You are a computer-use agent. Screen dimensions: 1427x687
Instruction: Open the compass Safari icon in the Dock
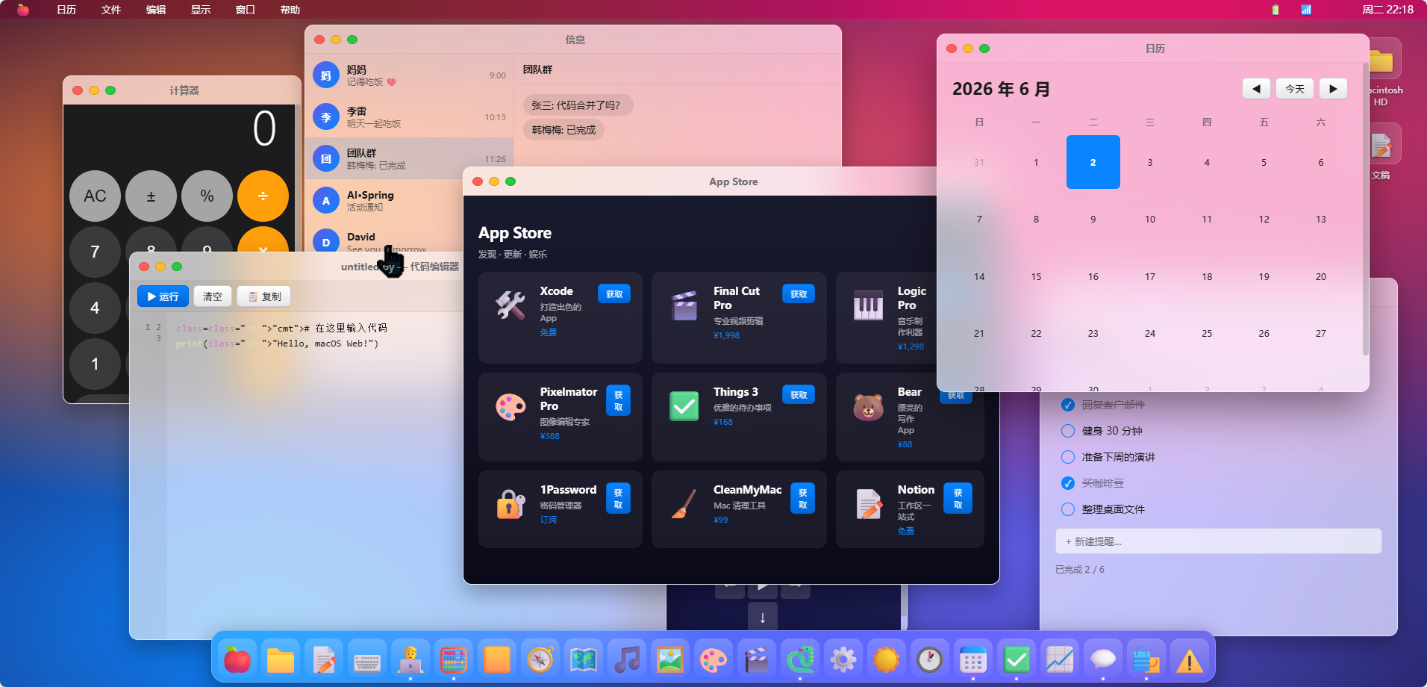[540, 659]
